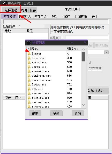Click the 进程列表 title bar logo icon
Image resolution: width=112 pixels, height=154 pixels.
click(x=29, y=43)
